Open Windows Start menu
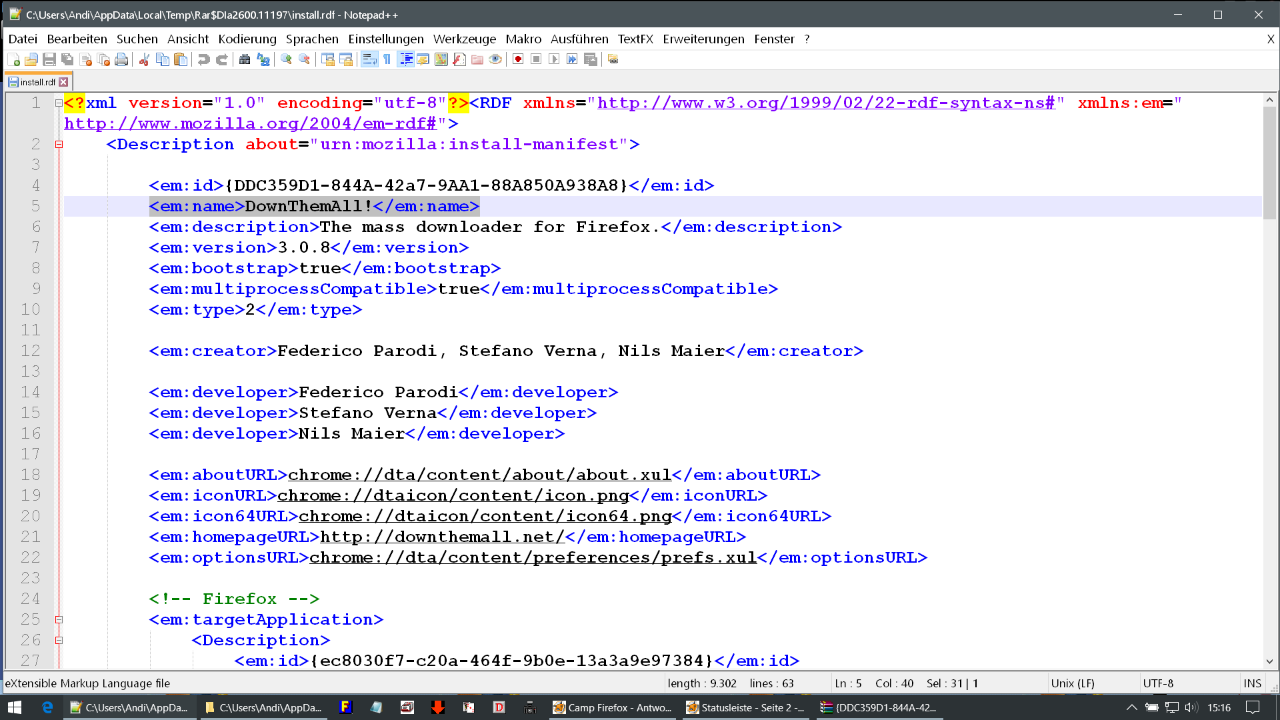The width and height of the screenshot is (1280, 720). [x=15, y=707]
